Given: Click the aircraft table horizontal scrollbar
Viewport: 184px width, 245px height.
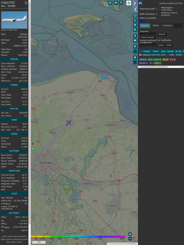Looking at the screenshot, I should [161, 67].
